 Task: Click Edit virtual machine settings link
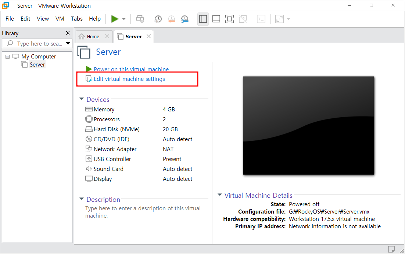129,79
